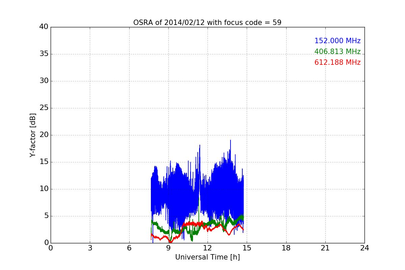405x270 pixels.
Task: Click x-axis tick label 24
Action: pyautogui.click(x=364, y=248)
